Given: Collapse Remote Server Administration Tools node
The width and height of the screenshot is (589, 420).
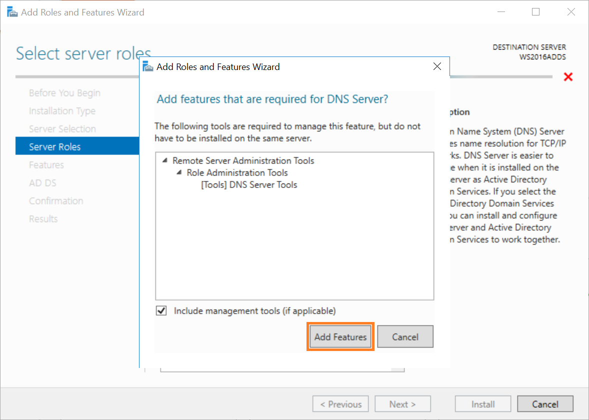Looking at the screenshot, I should 164,160.
